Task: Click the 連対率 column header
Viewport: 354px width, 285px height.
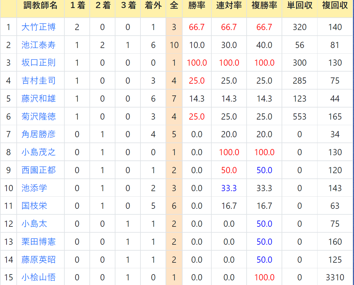Action: click(x=229, y=6)
